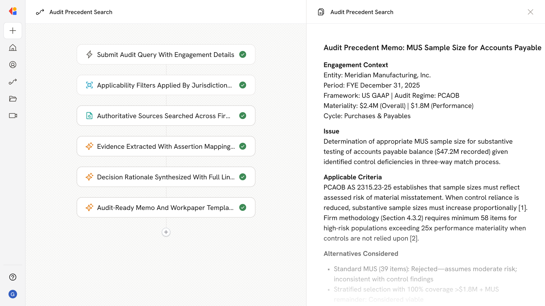Select Applicability Filters Applied By Jurisdiction step
This screenshot has width=545, height=306.
pos(164,85)
